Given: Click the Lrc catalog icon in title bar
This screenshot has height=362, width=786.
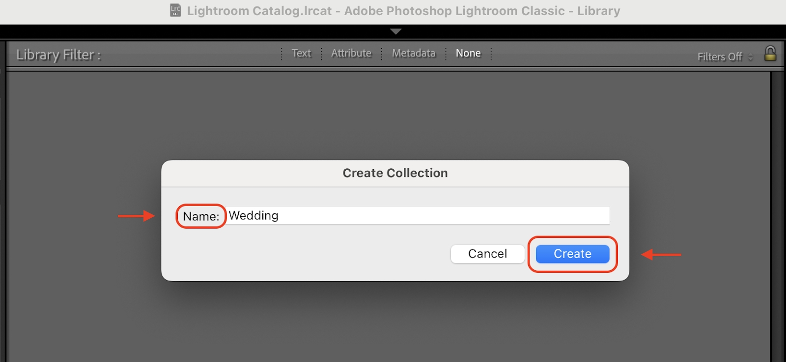Looking at the screenshot, I should [x=175, y=10].
